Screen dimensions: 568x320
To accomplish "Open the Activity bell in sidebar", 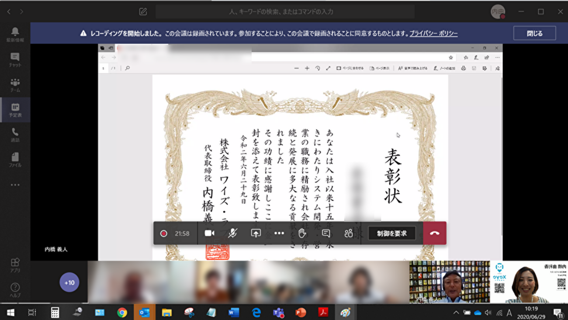I will (x=15, y=34).
